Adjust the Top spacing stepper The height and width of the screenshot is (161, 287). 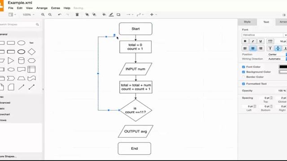[271, 98]
